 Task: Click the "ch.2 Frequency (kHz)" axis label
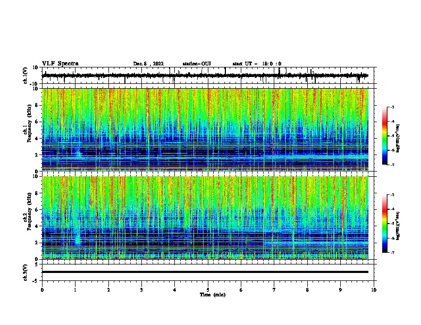(x=28, y=211)
